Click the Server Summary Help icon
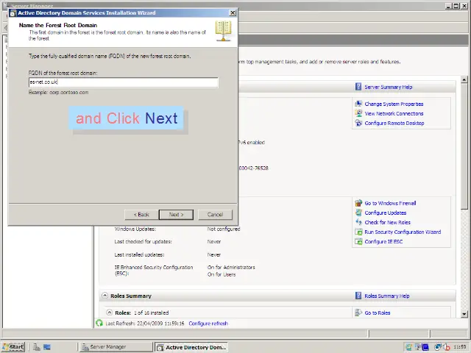Viewport: 471px width, 353px height. (x=358, y=87)
